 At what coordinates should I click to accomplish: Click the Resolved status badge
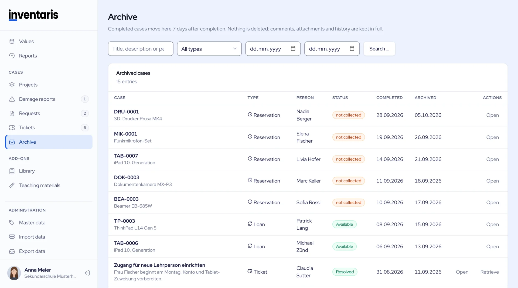pos(345,272)
